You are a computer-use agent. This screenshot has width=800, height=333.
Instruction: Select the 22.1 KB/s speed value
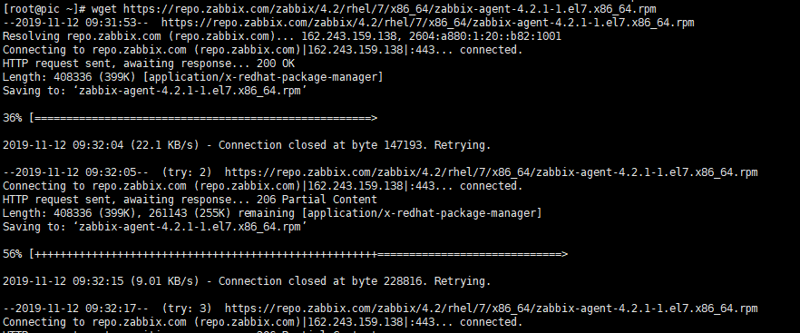tap(164, 145)
